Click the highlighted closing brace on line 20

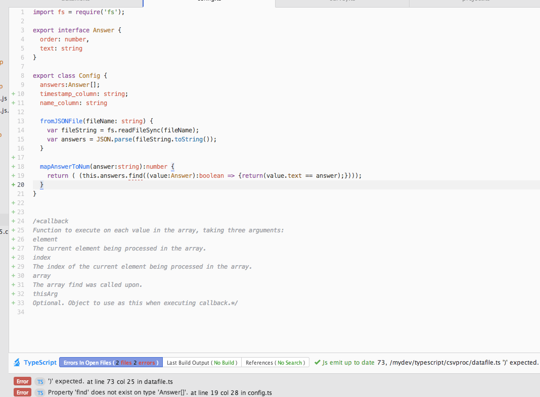point(41,185)
